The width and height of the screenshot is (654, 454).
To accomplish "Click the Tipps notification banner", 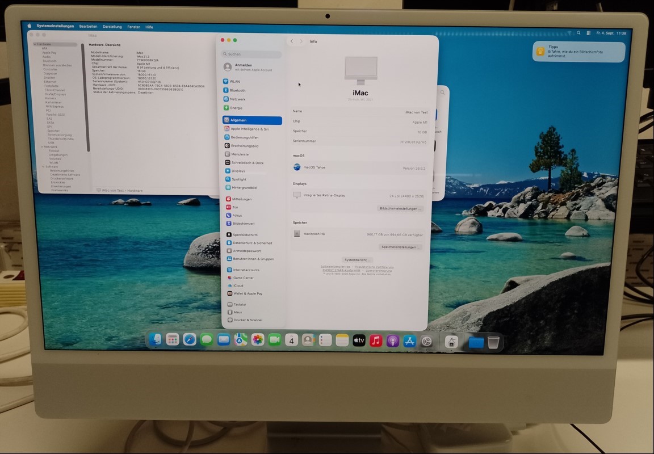I will 579,52.
